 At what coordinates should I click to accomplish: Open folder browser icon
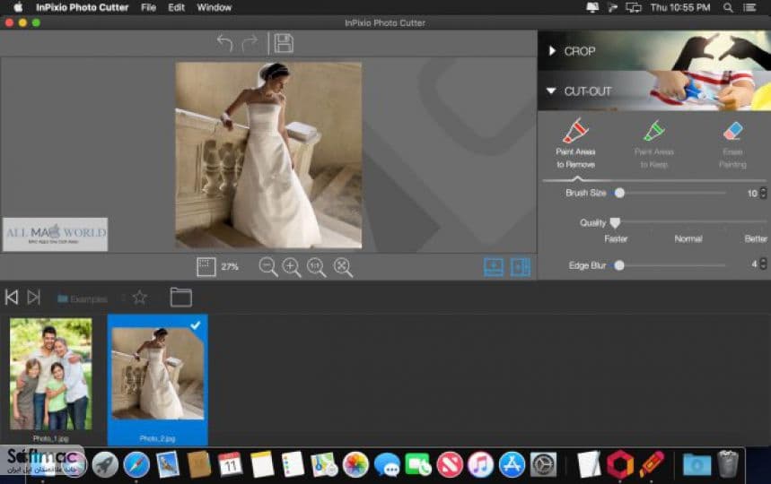pyautogui.click(x=181, y=297)
